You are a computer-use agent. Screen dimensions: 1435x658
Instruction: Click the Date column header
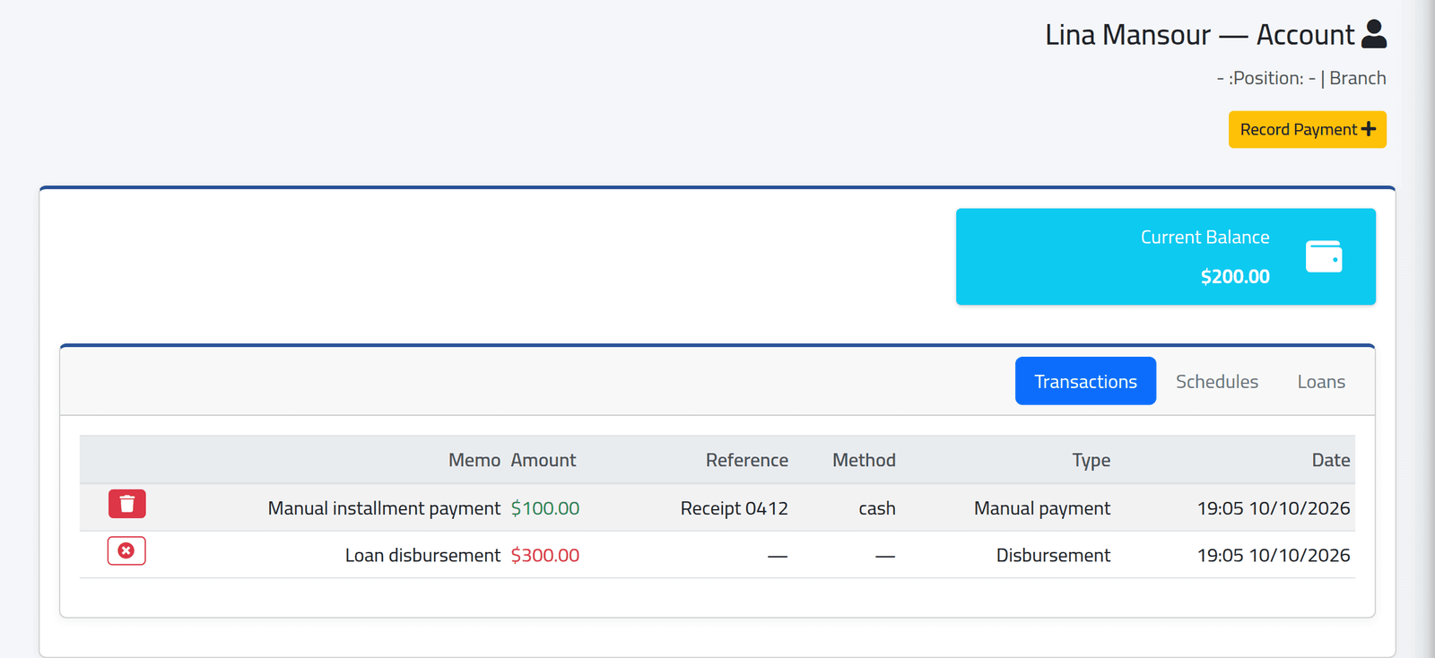[1331, 460]
